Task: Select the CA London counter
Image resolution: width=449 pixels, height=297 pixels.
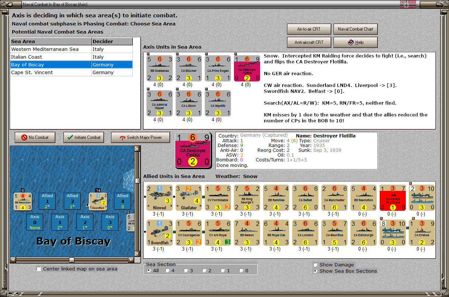Action: [305, 233]
